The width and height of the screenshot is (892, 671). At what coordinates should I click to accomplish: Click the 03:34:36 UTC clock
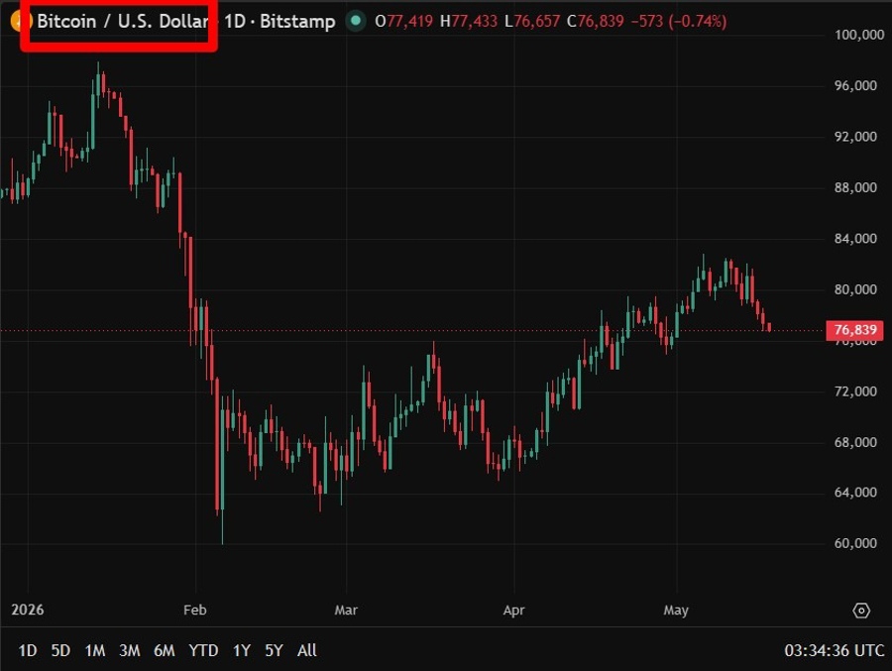tap(834, 650)
